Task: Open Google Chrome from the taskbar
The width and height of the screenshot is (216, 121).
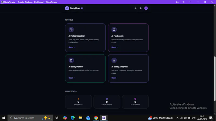Action: (x=96, y=118)
